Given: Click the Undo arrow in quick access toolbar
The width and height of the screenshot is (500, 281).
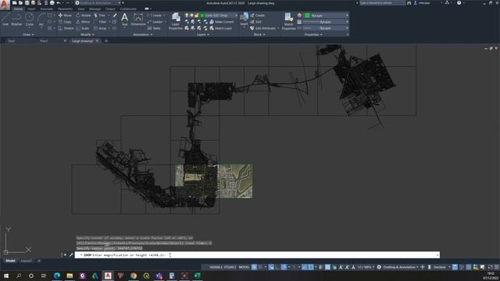Looking at the screenshot, I should 59,3.
